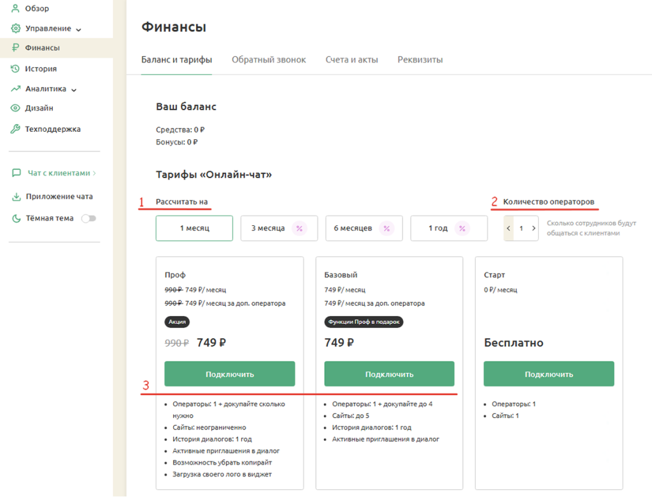Click the Обзор person icon in sidebar
This screenshot has height=497, width=652.
[x=15, y=9]
